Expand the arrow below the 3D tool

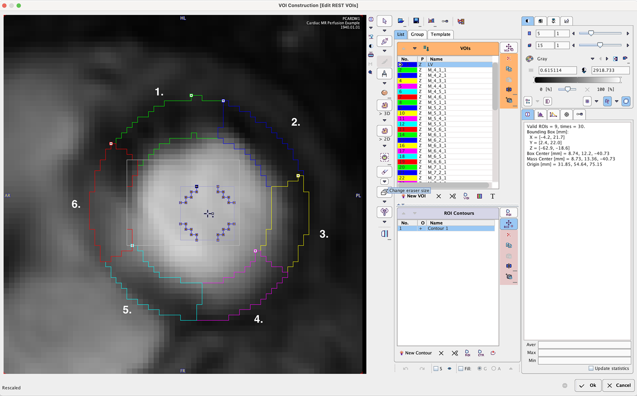[384, 120]
